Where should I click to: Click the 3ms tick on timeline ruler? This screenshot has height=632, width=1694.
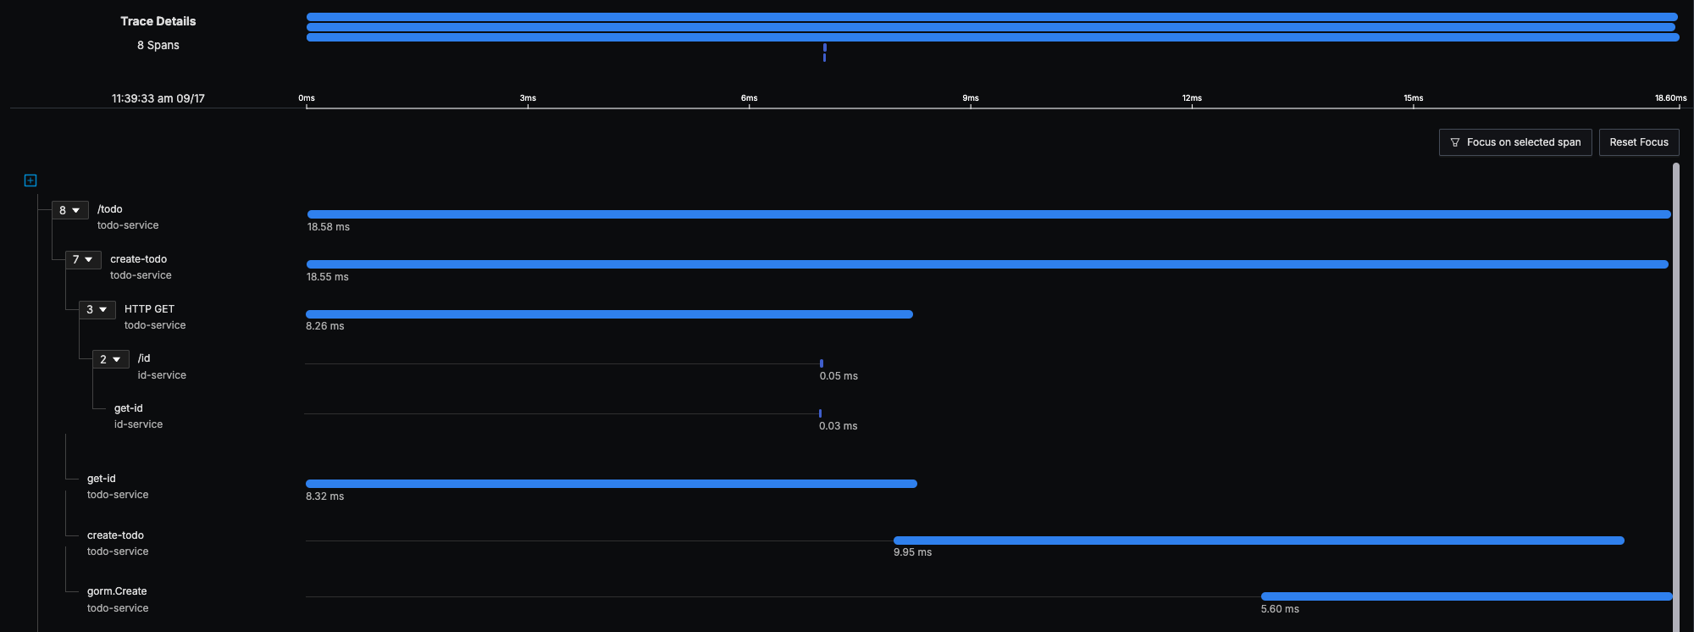click(528, 98)
